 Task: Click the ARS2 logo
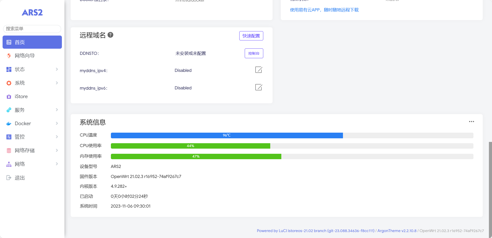click(32, 12)
